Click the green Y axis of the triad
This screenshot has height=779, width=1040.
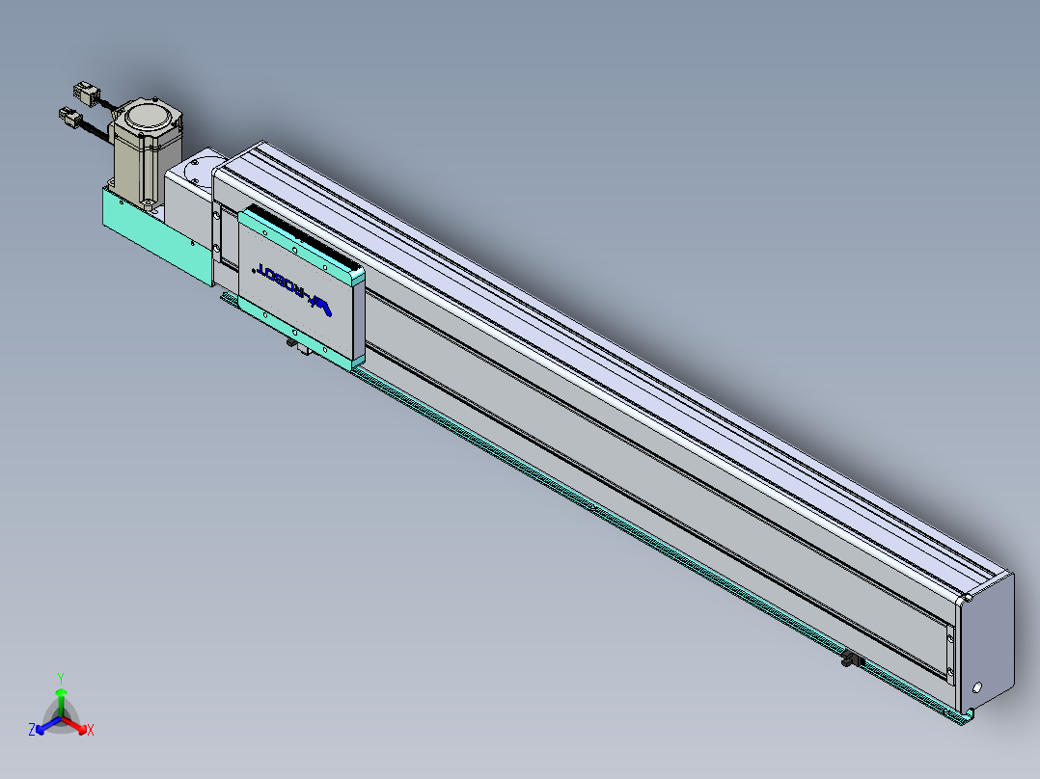61,695
